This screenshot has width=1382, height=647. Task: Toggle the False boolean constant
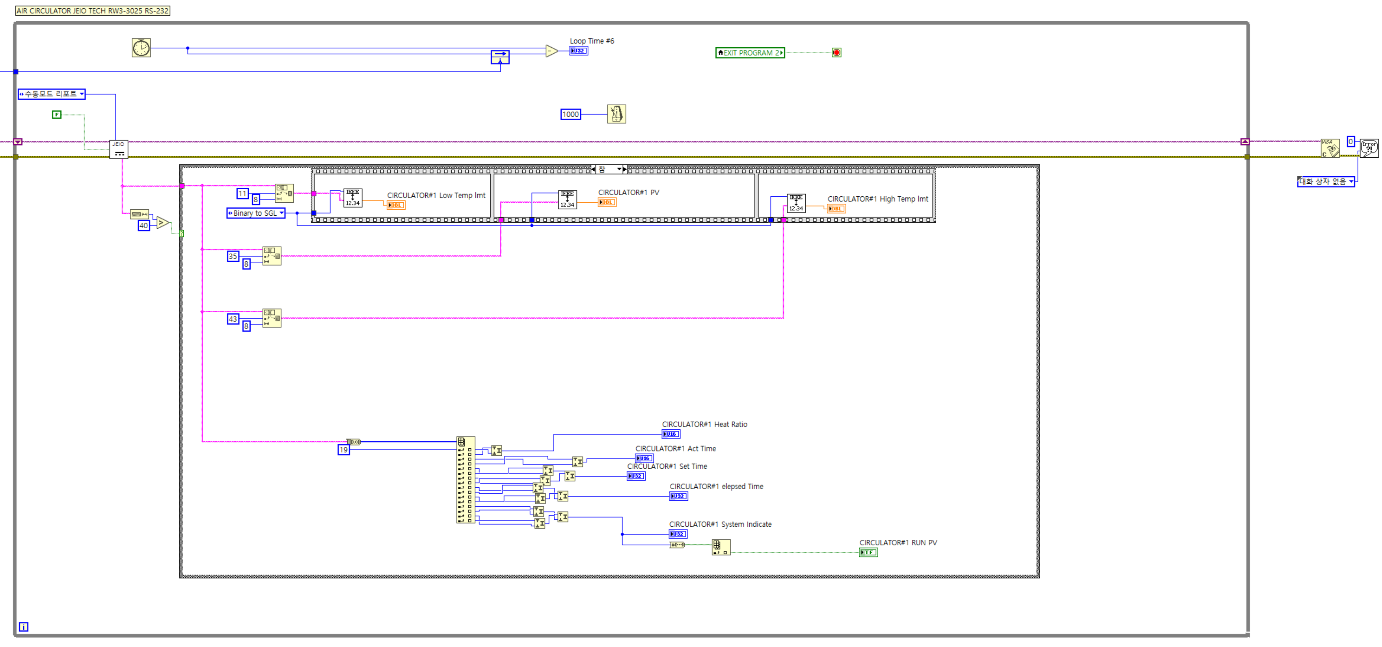(x=57, y=114)
